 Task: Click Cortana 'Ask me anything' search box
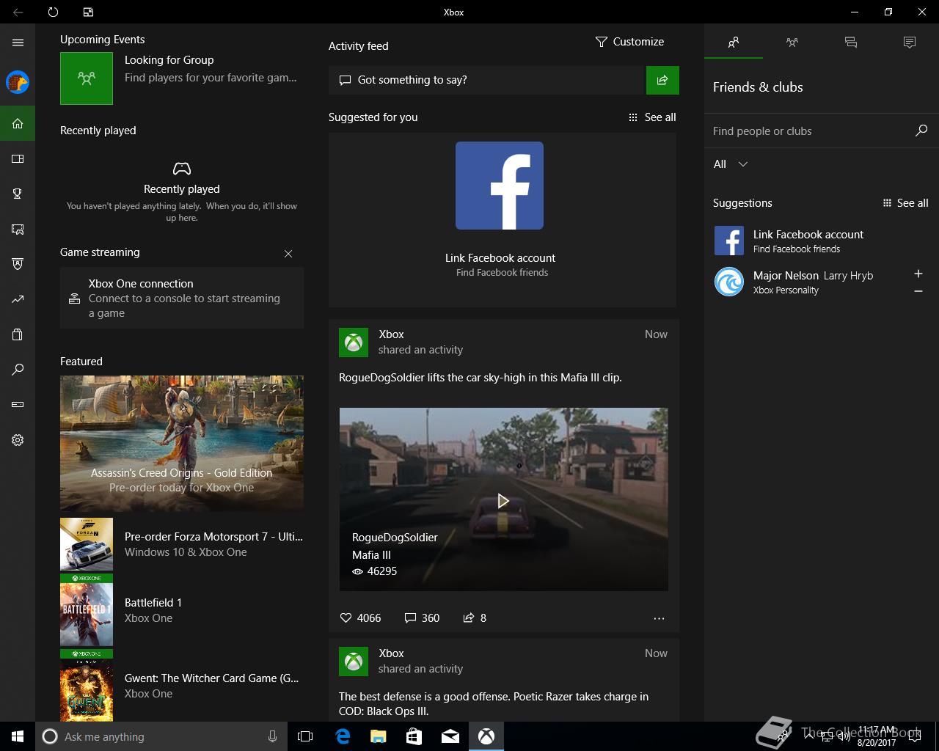161,736
